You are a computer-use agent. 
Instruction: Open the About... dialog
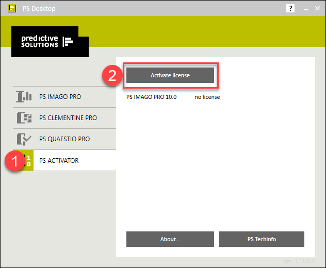(170, 239)
